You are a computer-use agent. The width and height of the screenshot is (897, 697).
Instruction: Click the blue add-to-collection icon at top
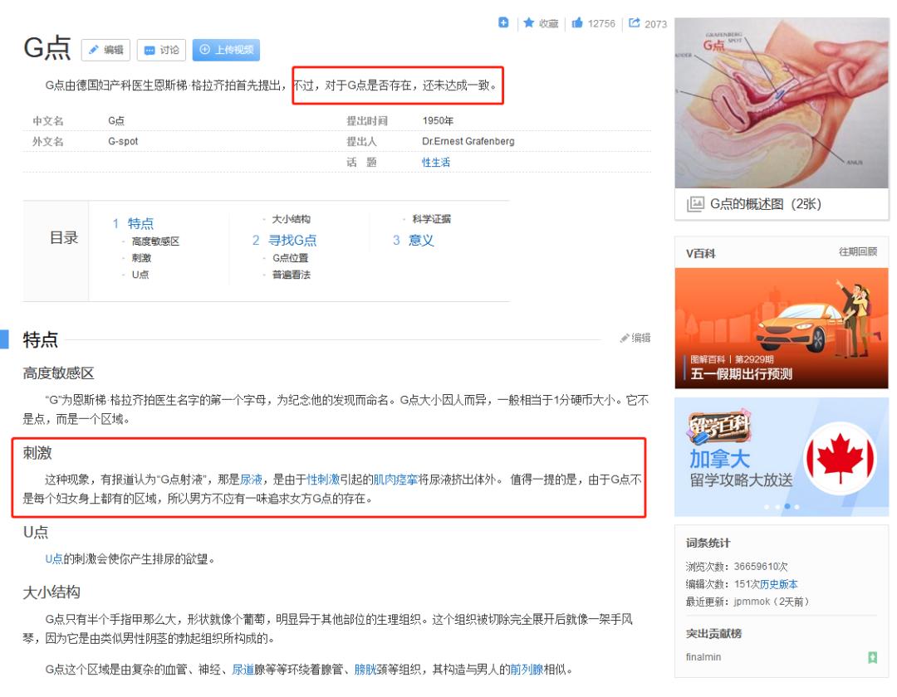(505, 23)
